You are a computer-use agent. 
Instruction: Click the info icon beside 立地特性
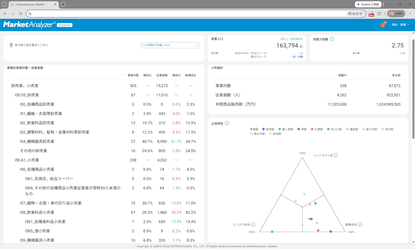coord(227,123)
